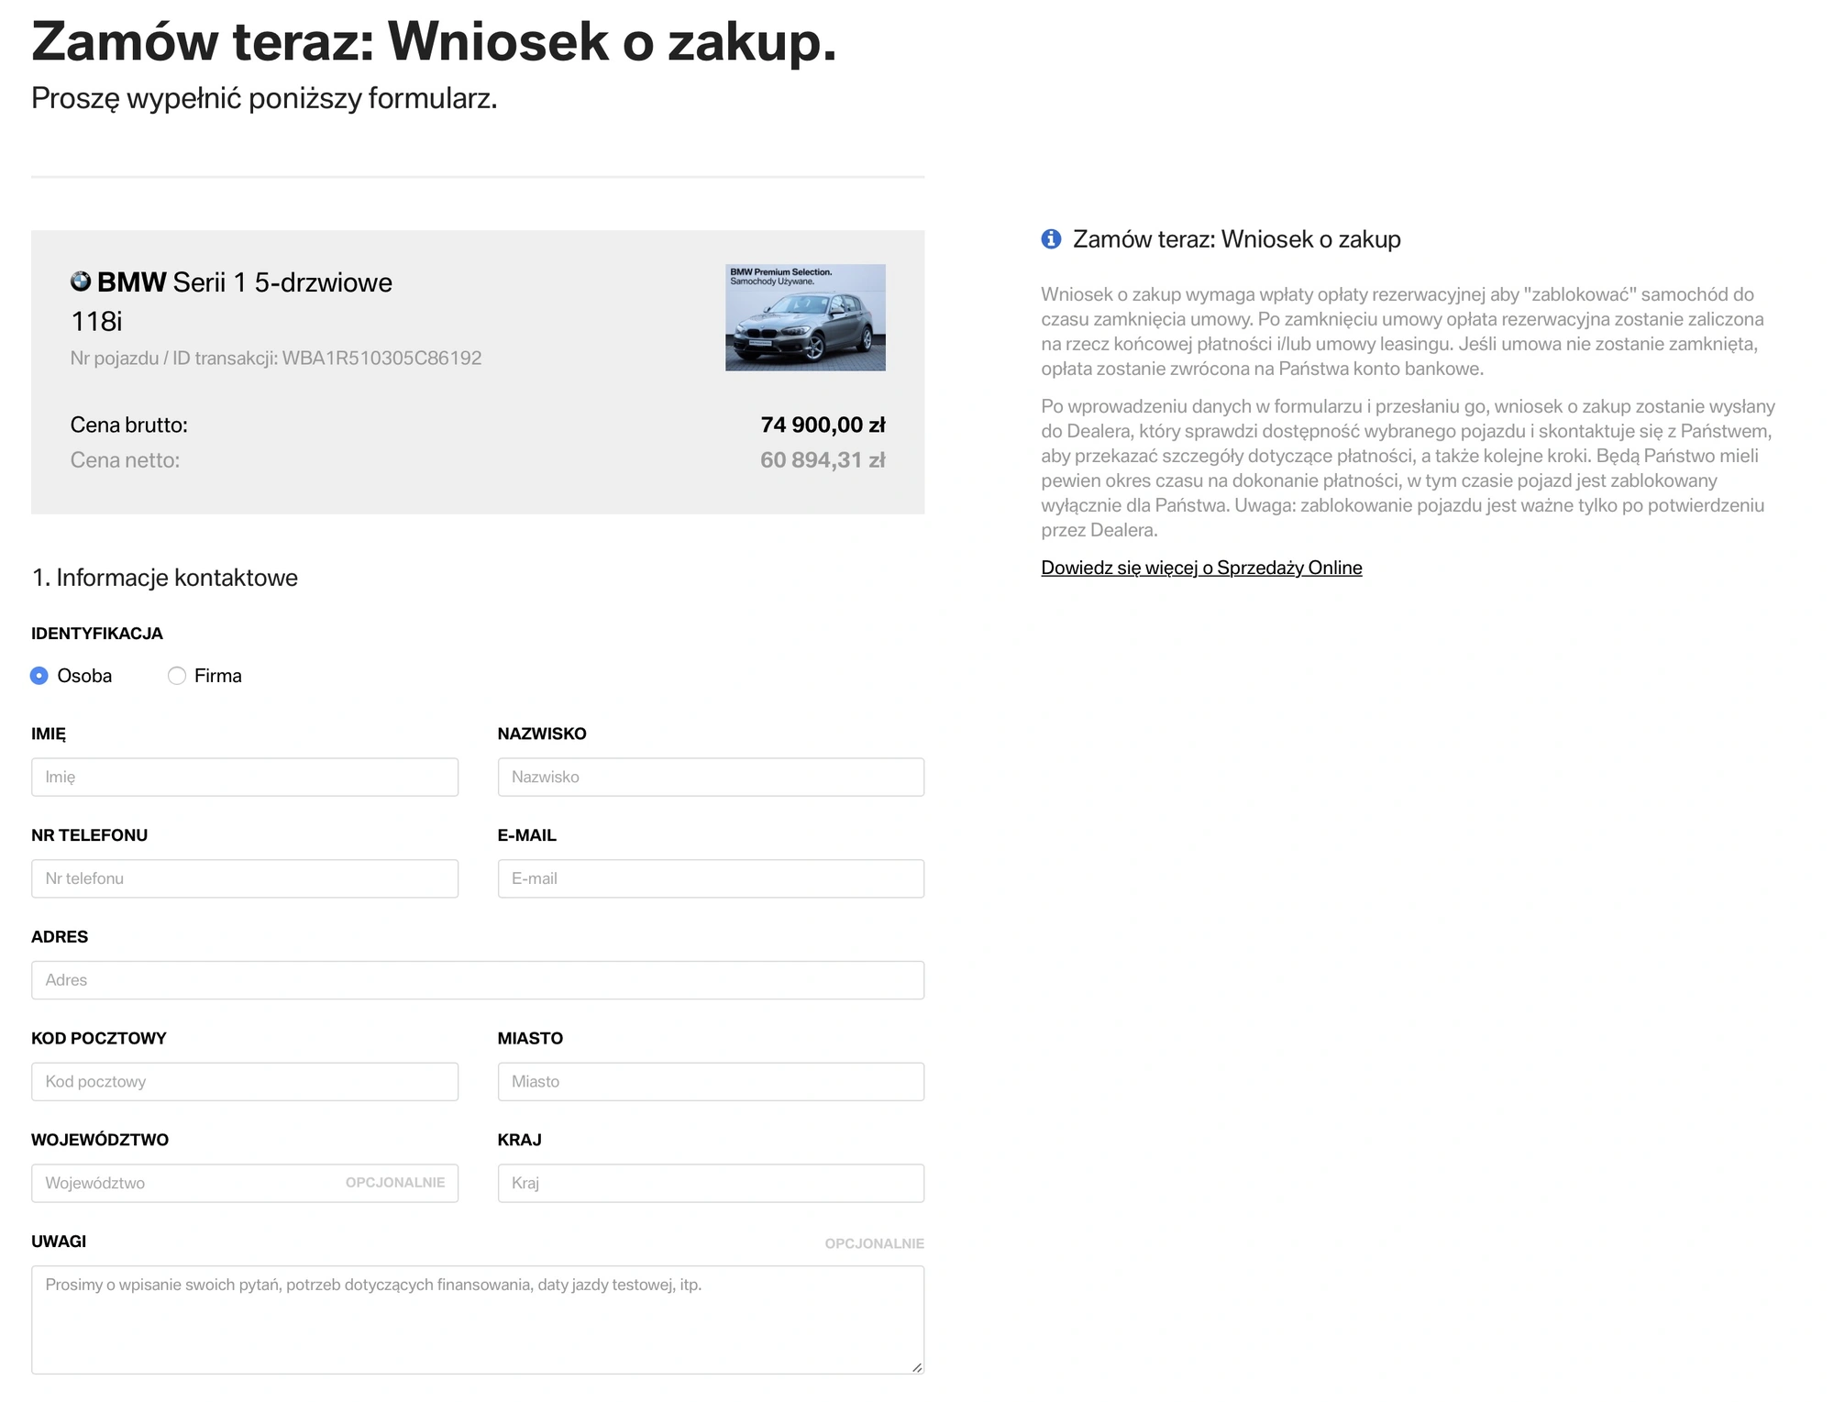Viewport: 1834px width, 1402px height.
Task: Focus the optional Województwo field
Action: [245, 1183]
